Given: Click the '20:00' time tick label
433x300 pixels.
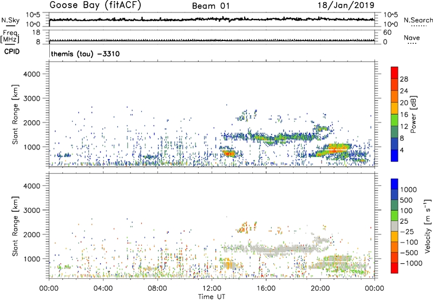Looking at the screenshot, I should pos(320,289).
